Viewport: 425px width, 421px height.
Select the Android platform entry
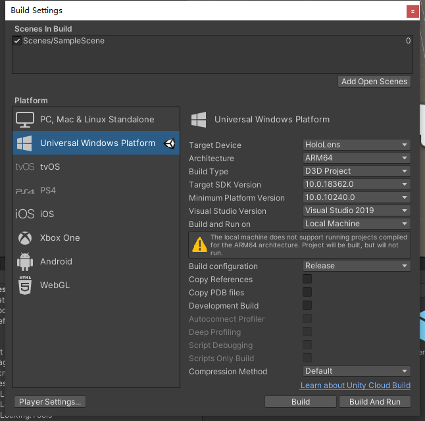point(96,261)
